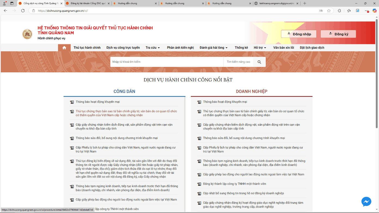
Task: Refresh the page with reload icon
Action: 23,11
